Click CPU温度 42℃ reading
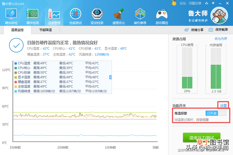Screen dimensions: 233x155 (38, 48)
